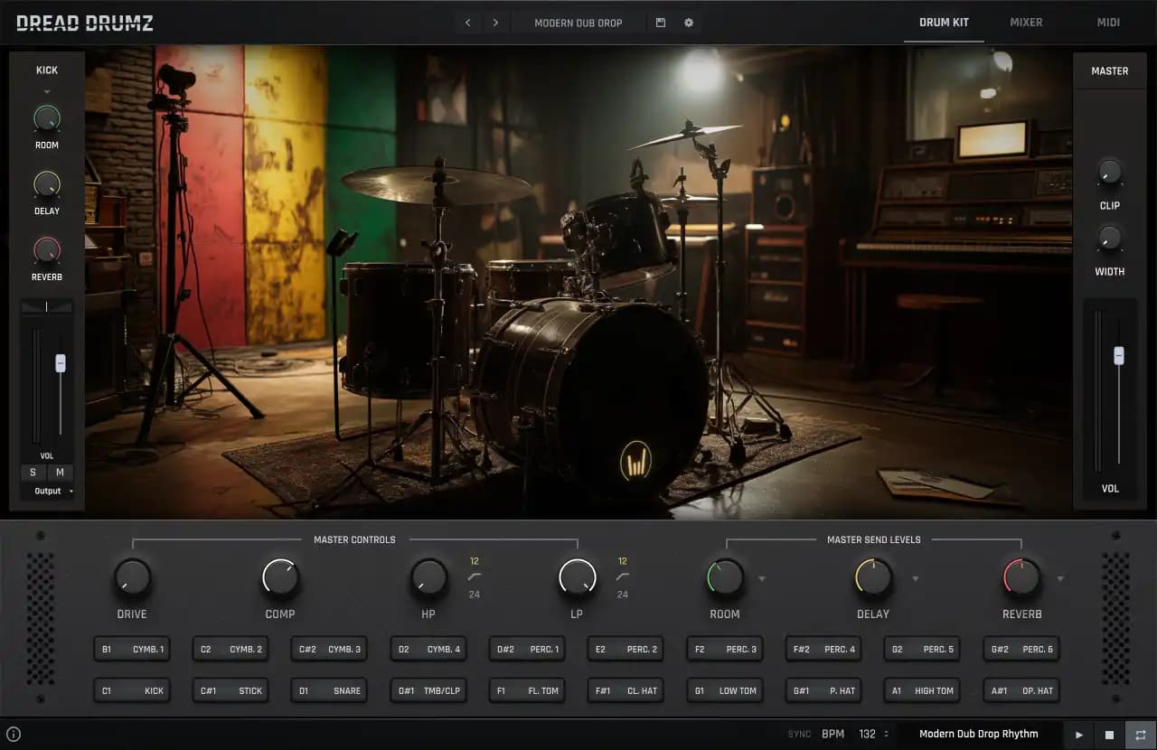Adjust BPM with the stepper arrows
This screenshot has height=750, width=1157.
[x=887, y=735]
